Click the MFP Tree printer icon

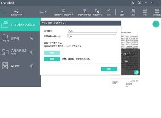[x=5, y=66]
